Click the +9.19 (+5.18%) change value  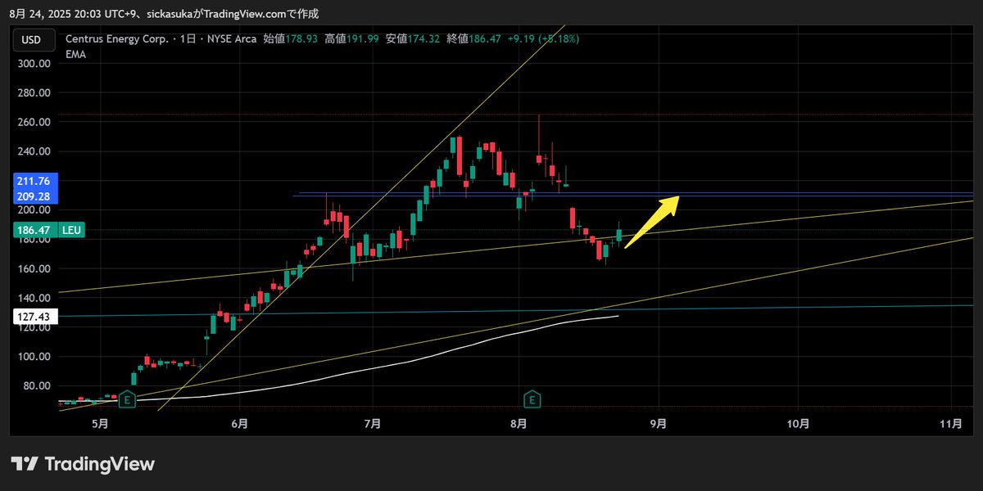[543, 38]
